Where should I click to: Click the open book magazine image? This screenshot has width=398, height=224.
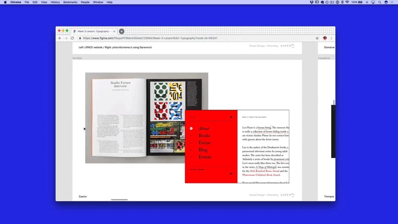(x=147, y=118)
